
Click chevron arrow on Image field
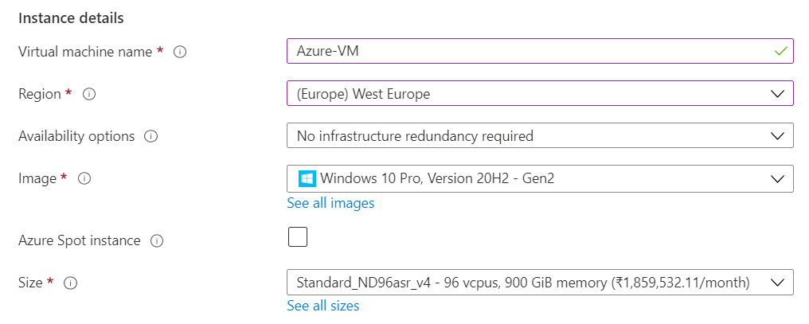pyautogui.click(x=778, y=178)
